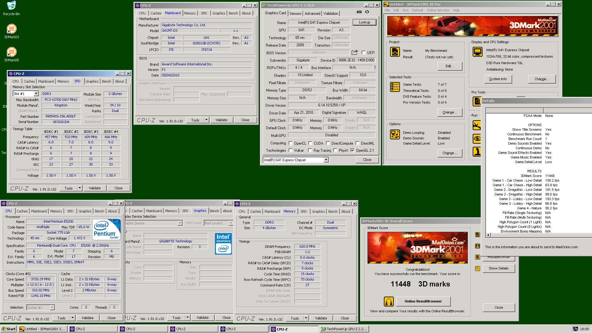
Task: Open the Online Services menu in 3DMark2001
Action: 438,10
